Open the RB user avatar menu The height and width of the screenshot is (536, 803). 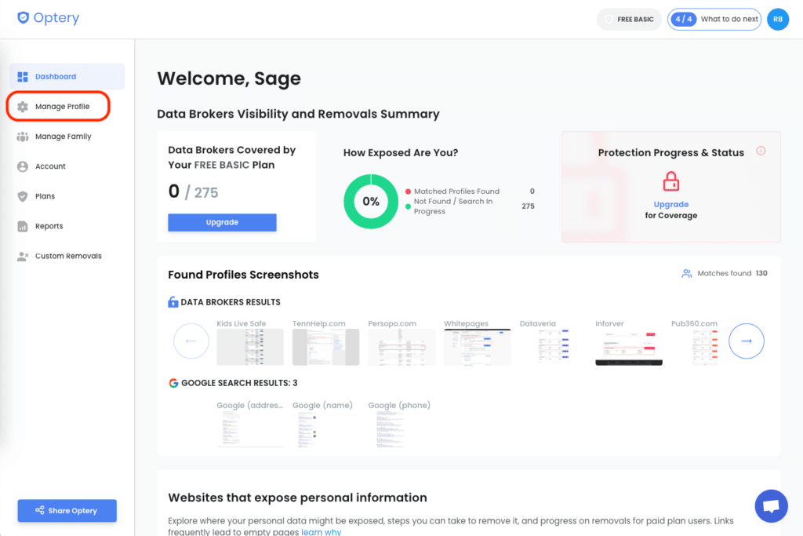point(777,20)
